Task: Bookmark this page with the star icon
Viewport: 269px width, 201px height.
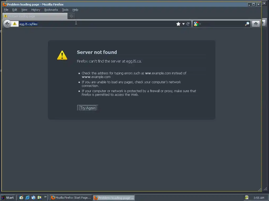Action: click(x=178, y=24)
